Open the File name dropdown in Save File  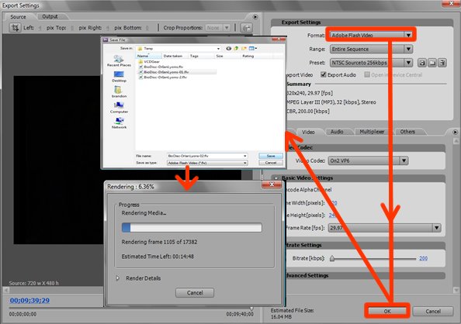[245, 156]
